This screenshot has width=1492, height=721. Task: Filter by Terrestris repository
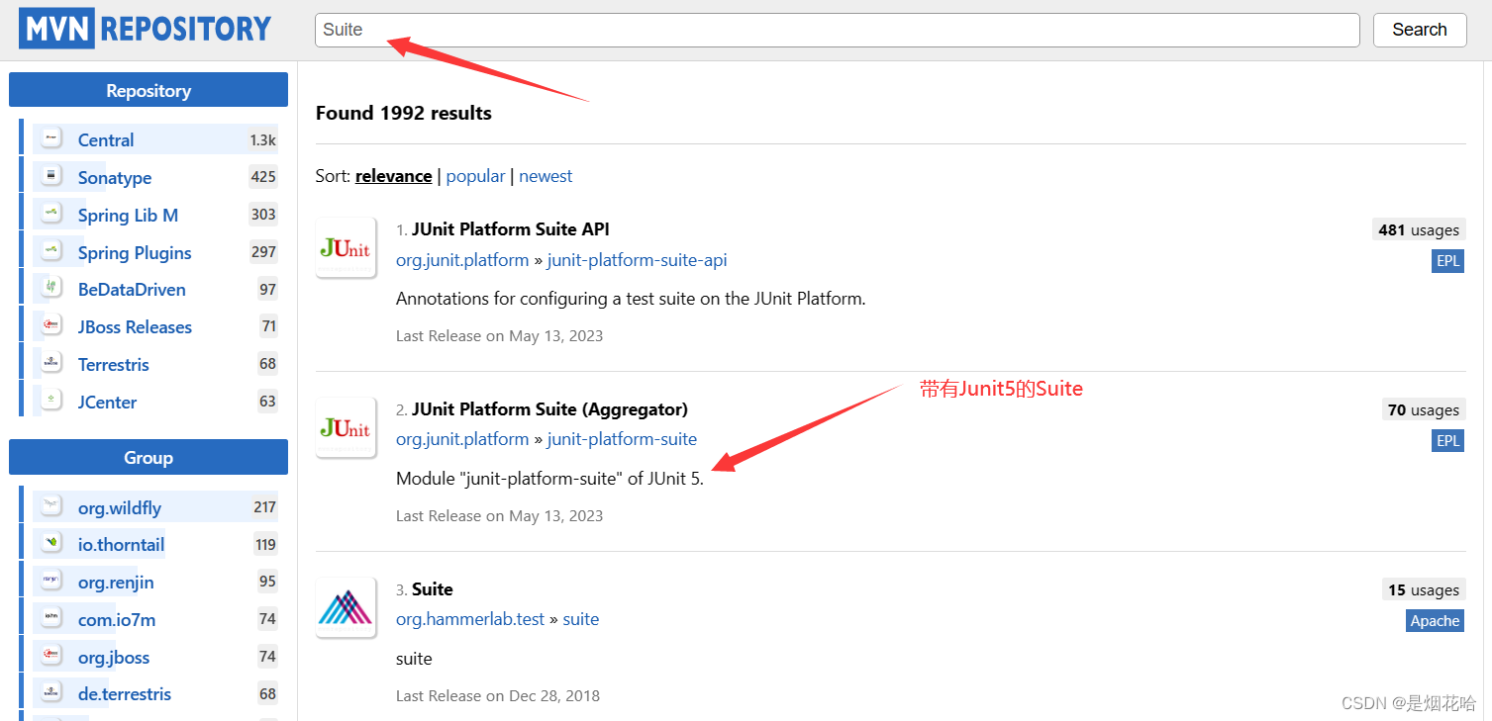click(x=114, y=364)
